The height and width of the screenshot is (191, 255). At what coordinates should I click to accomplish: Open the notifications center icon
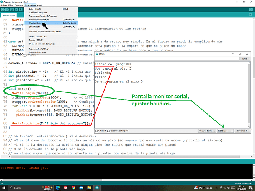click(x=250, y=188)
